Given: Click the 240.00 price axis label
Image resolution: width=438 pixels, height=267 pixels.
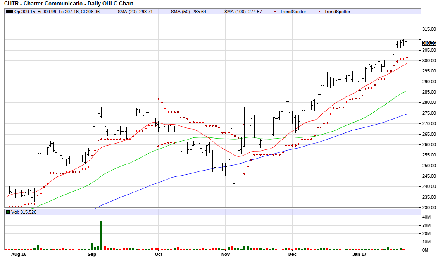Looking at the screenshot, I should pos(429,186).
